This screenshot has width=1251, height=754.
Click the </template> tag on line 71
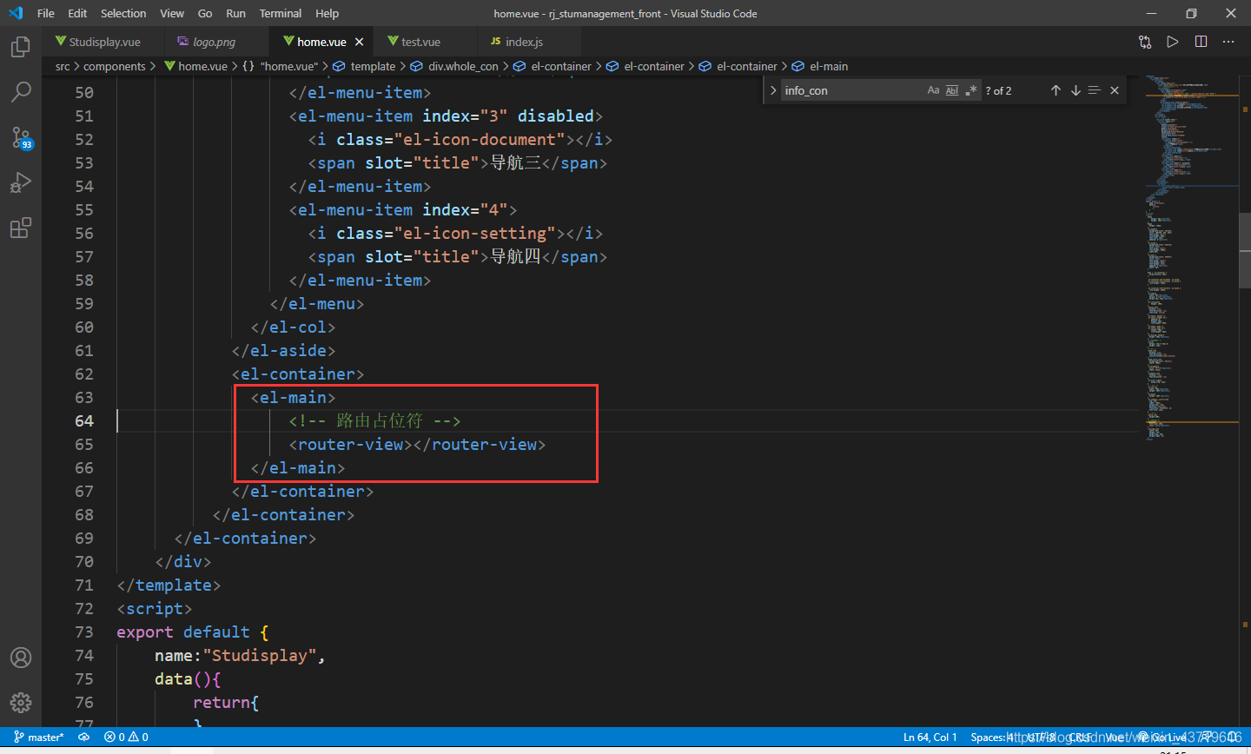tap(169, 585)
